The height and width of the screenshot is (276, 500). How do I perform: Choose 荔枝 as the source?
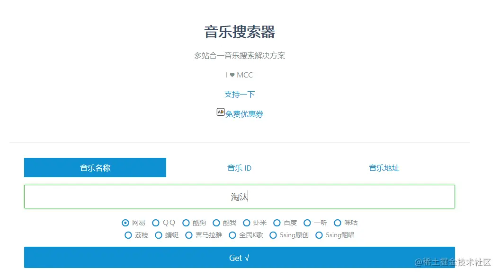coord(128,235)
